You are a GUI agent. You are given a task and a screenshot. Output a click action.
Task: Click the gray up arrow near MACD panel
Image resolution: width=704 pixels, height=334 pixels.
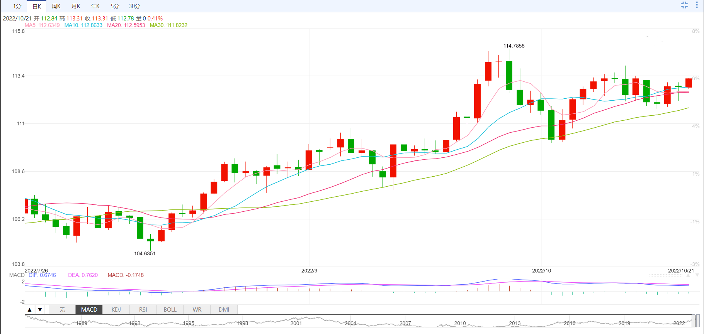point(688,275)
